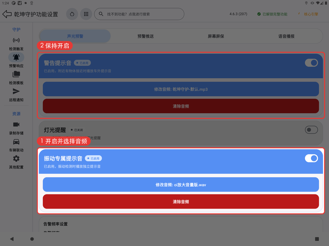Click 已解锁完整功能 status text
Screen dimensions: 329x246
coord(275,14)
